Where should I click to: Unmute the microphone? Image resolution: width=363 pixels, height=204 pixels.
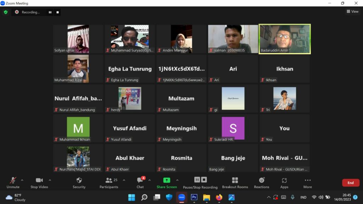[x=13, y=182]
